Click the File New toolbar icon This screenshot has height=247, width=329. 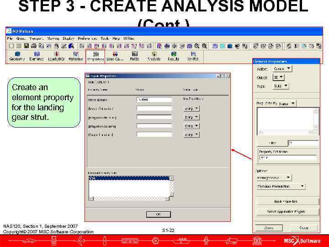pos(11,46)
